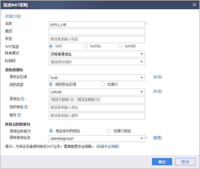The width and height of the screenshot is (200, 169).
Task: Focus the empty 描述 input field
Action: pos(97,32)
